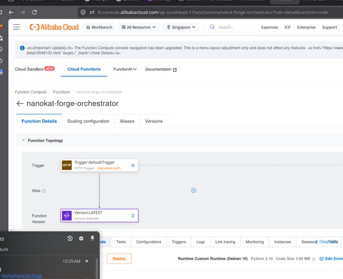343x279 pixels.
Task: Click Code Size help icon
Action: (x=314, y=259)
